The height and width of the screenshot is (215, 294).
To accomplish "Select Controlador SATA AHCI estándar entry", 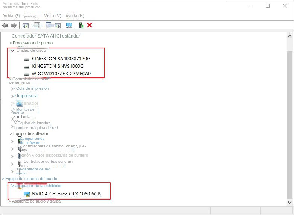I will tap(46, 36).
